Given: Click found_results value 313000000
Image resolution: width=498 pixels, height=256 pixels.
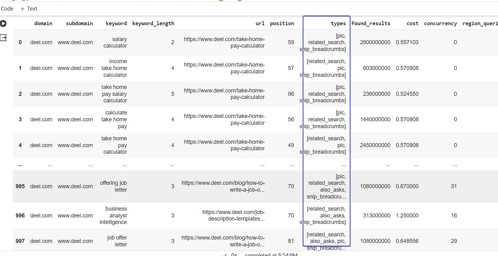Looking at the screenshot, I should click(x=376, y=216).
